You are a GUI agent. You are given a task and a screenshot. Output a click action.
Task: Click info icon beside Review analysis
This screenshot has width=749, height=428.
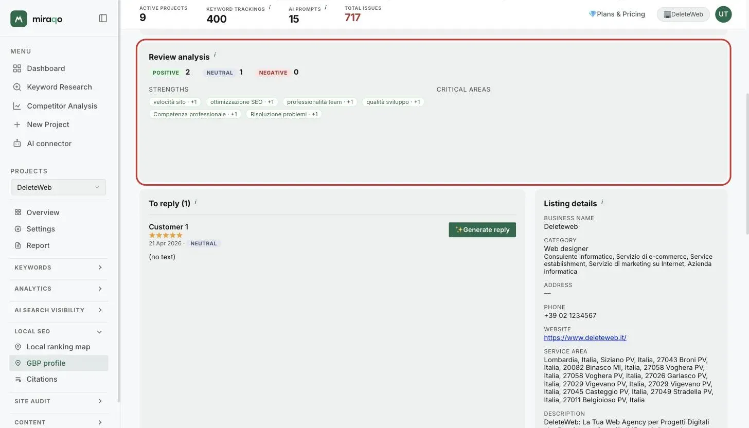215,55
